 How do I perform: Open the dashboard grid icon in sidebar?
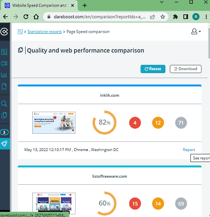click(x=4, y=52)
